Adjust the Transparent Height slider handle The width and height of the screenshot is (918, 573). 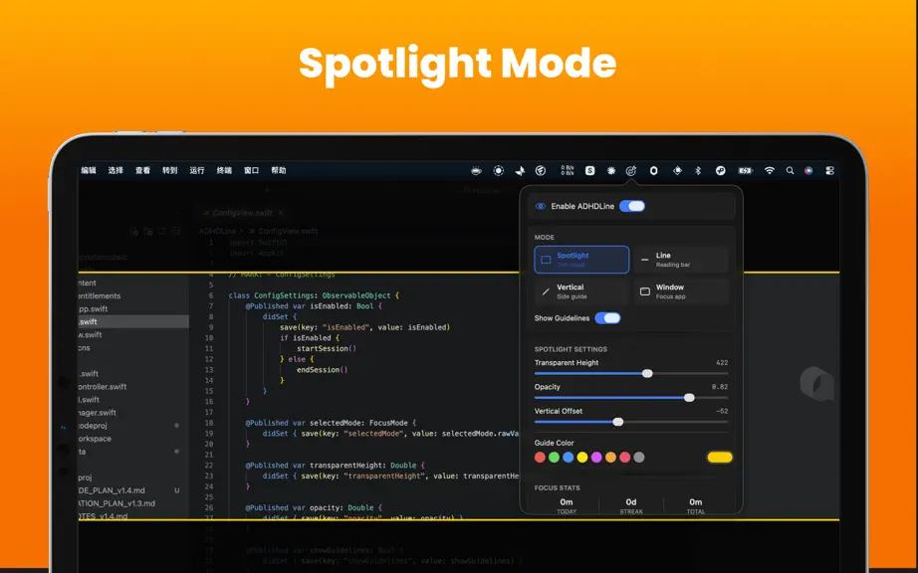(x=647, y=373)
